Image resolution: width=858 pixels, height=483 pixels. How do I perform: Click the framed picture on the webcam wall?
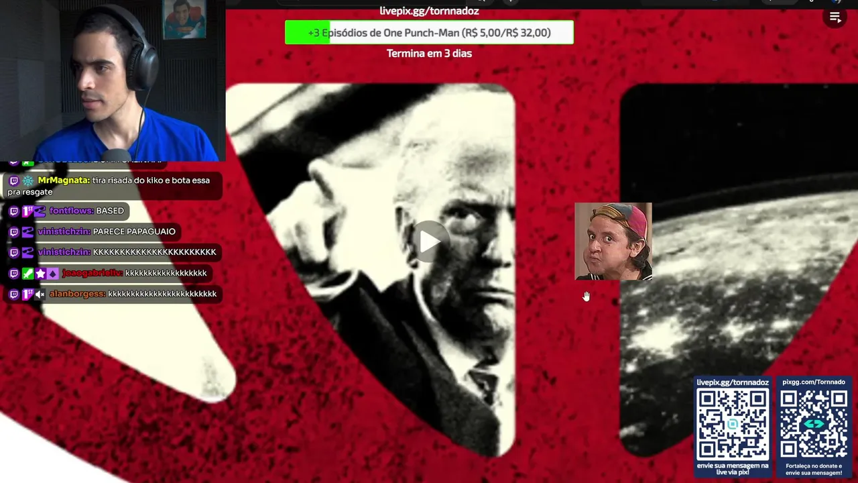coord(184,19)
